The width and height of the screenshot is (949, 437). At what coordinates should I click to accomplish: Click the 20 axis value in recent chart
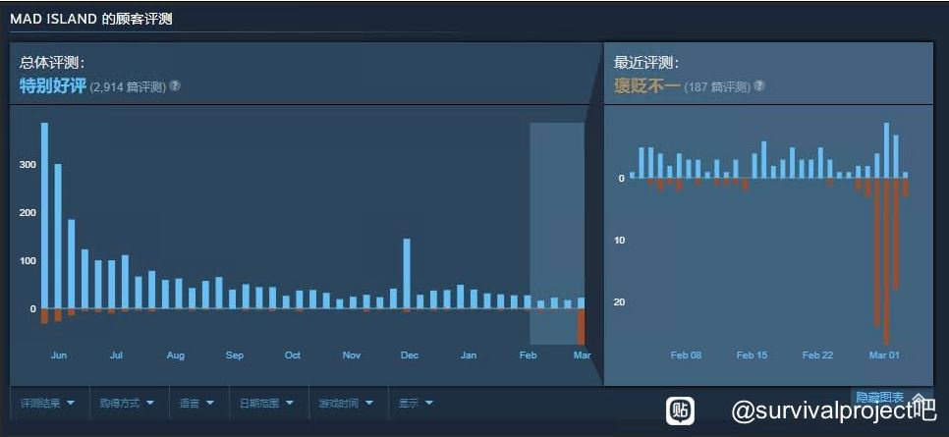[x=620, y=302]
